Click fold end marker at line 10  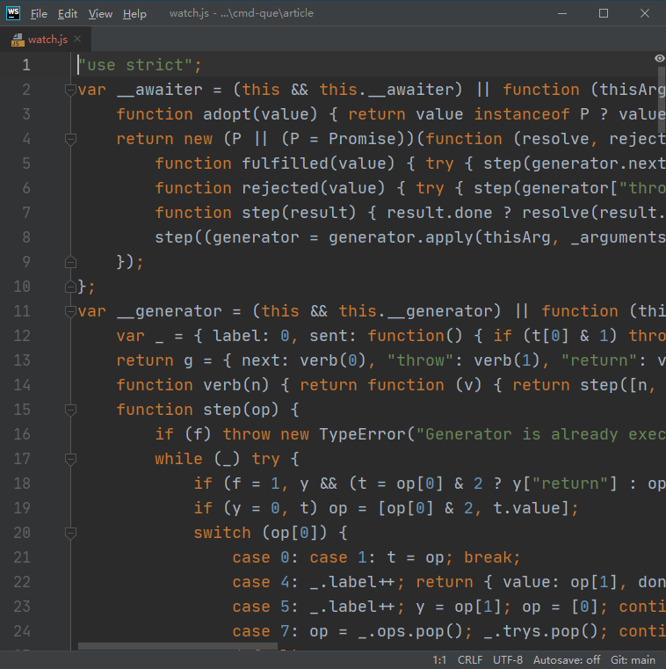tap(70, 287)
